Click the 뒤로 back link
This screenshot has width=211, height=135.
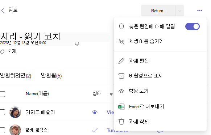pyautogui.click(x=13, y=10)
